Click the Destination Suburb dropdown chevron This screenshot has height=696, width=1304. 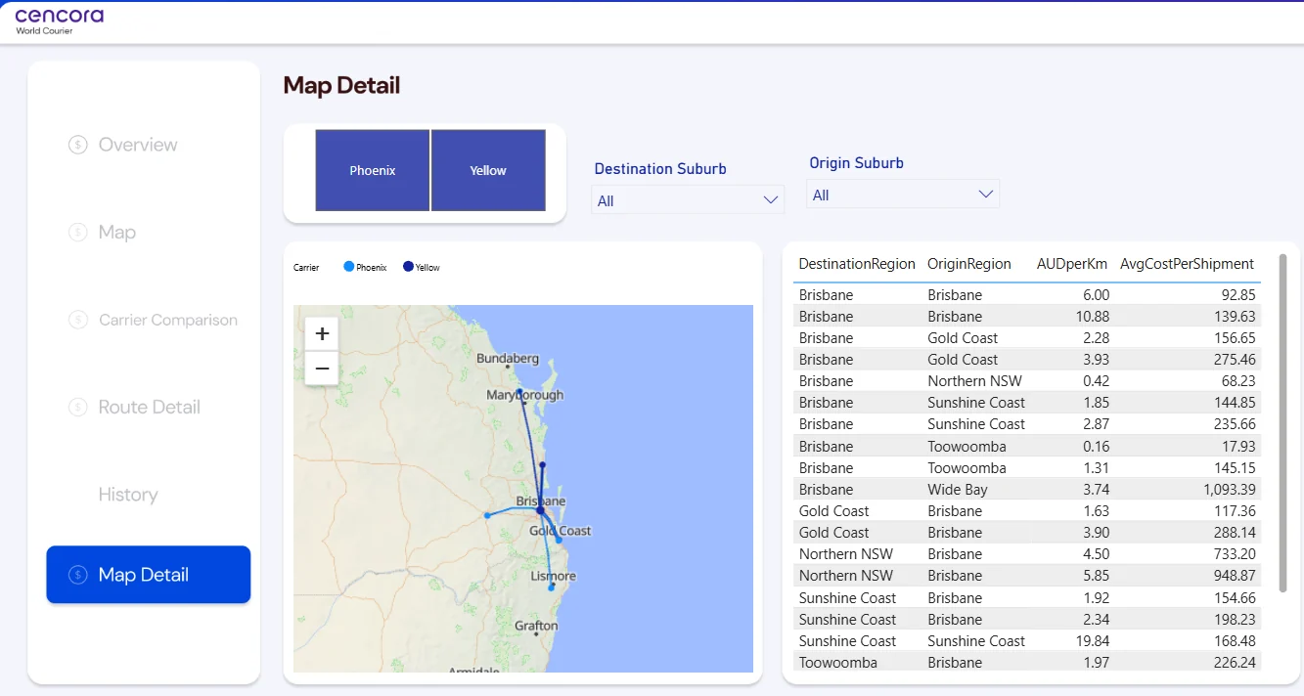coord(770,200)
